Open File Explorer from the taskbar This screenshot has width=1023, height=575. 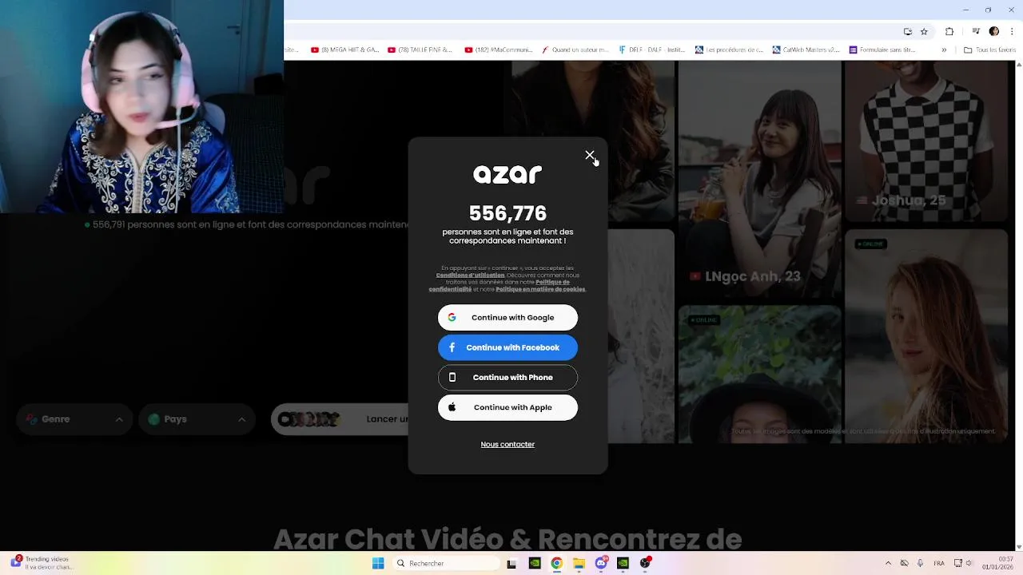point(579,563)
